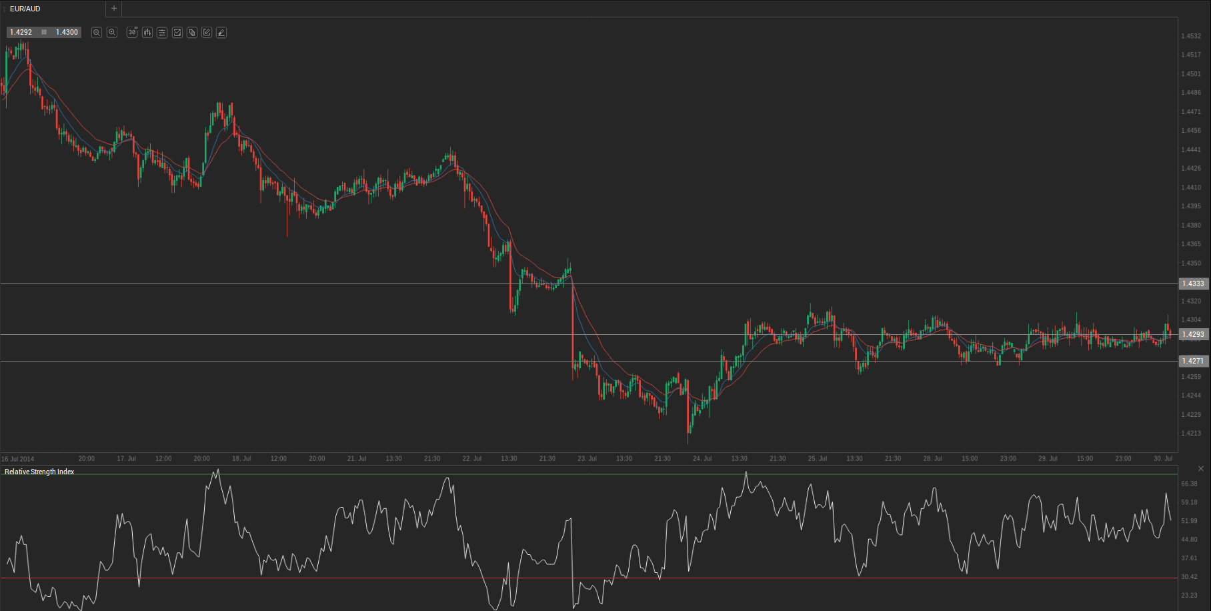
Task: Change chart type with the candlestick icon
Action: pyautogui.click(x=147, y=33)
